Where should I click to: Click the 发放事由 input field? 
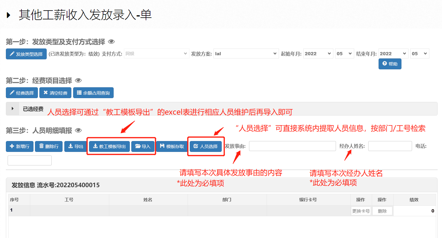pos(292,146)
